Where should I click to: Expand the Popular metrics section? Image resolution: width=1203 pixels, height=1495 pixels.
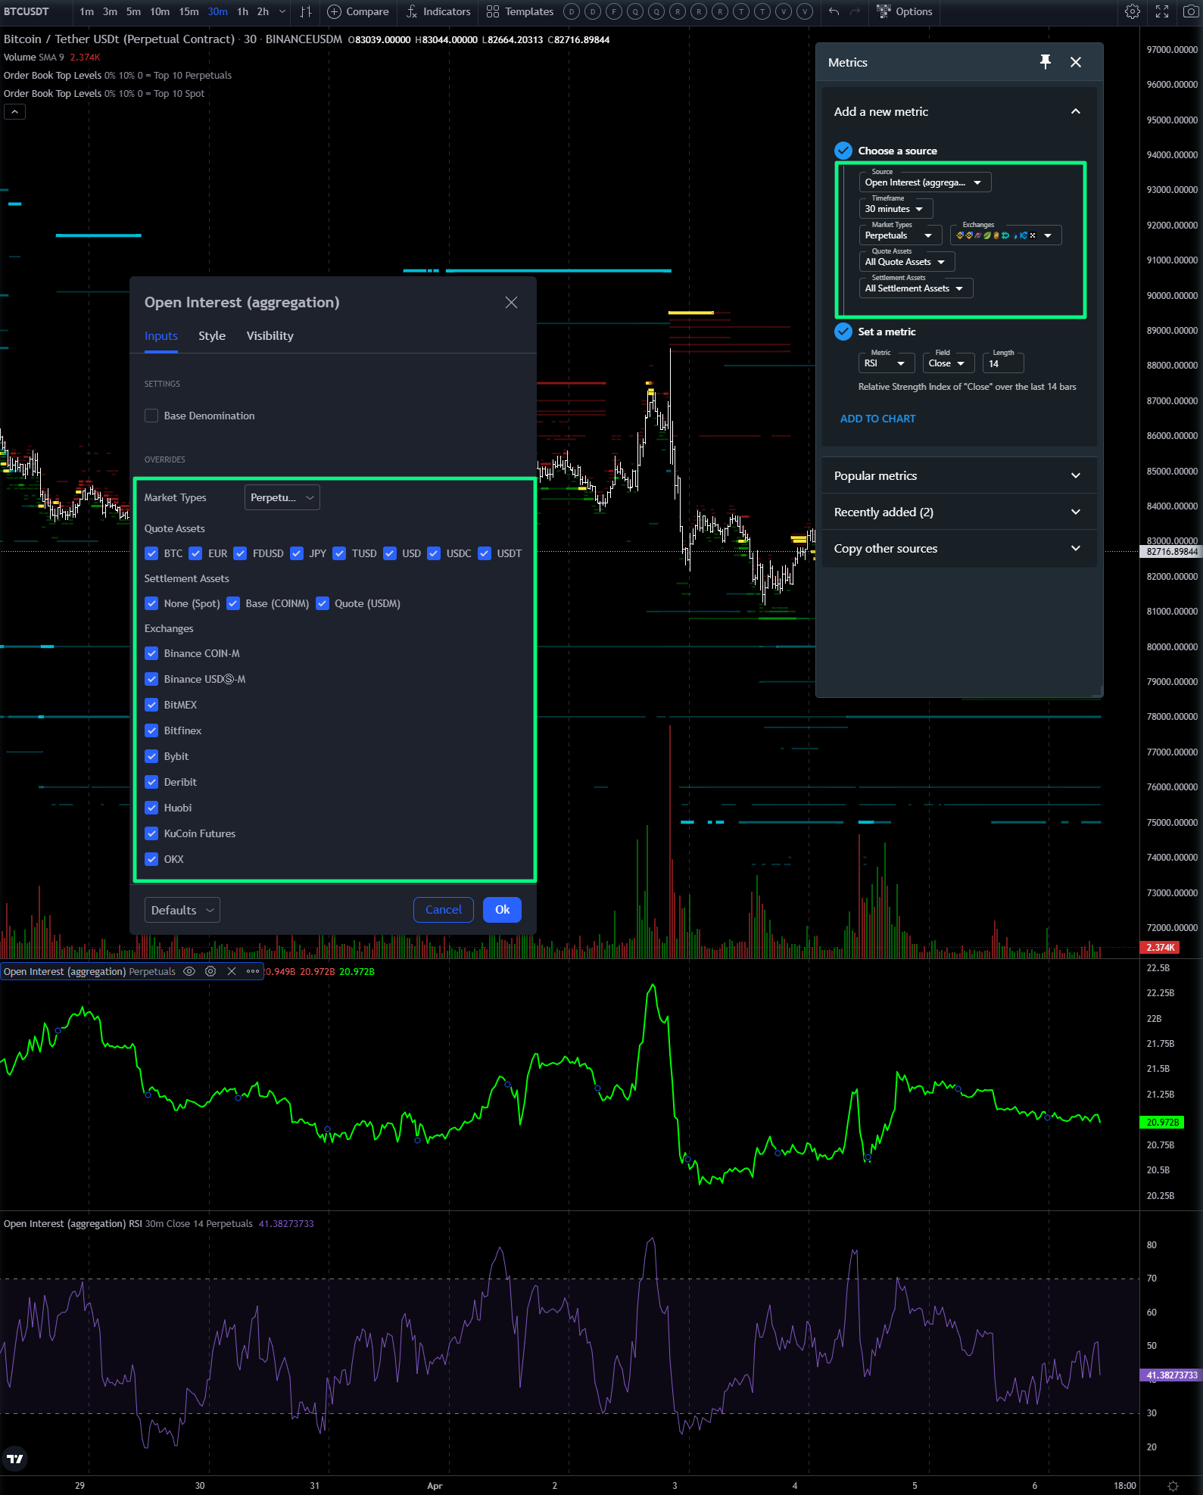[959, 475]
